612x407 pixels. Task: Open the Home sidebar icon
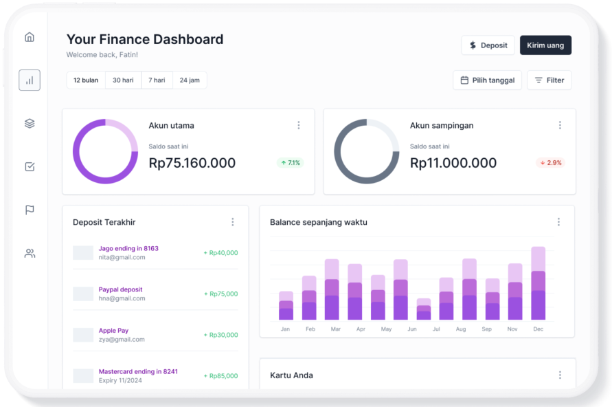[x=29, y=37]
